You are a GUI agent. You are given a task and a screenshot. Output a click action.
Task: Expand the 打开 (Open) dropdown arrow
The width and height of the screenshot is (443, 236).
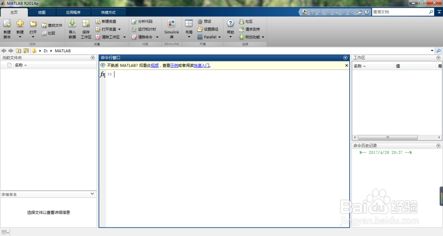pyautogui.click(x=33, y=37)
